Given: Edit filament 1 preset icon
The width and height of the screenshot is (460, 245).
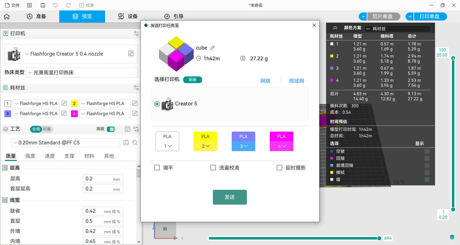Looking at the screenshot, I should coord(64,103).
